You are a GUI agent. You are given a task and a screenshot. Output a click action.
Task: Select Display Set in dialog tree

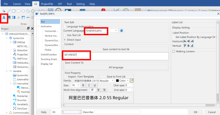coord(47,64)
